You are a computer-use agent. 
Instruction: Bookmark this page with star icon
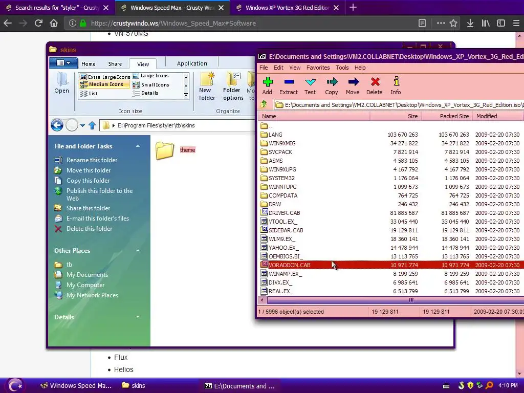(453, 23)
